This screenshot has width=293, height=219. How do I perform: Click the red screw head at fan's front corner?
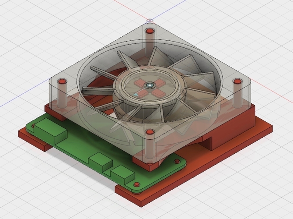pyautogui.click(x=149, y=132)
